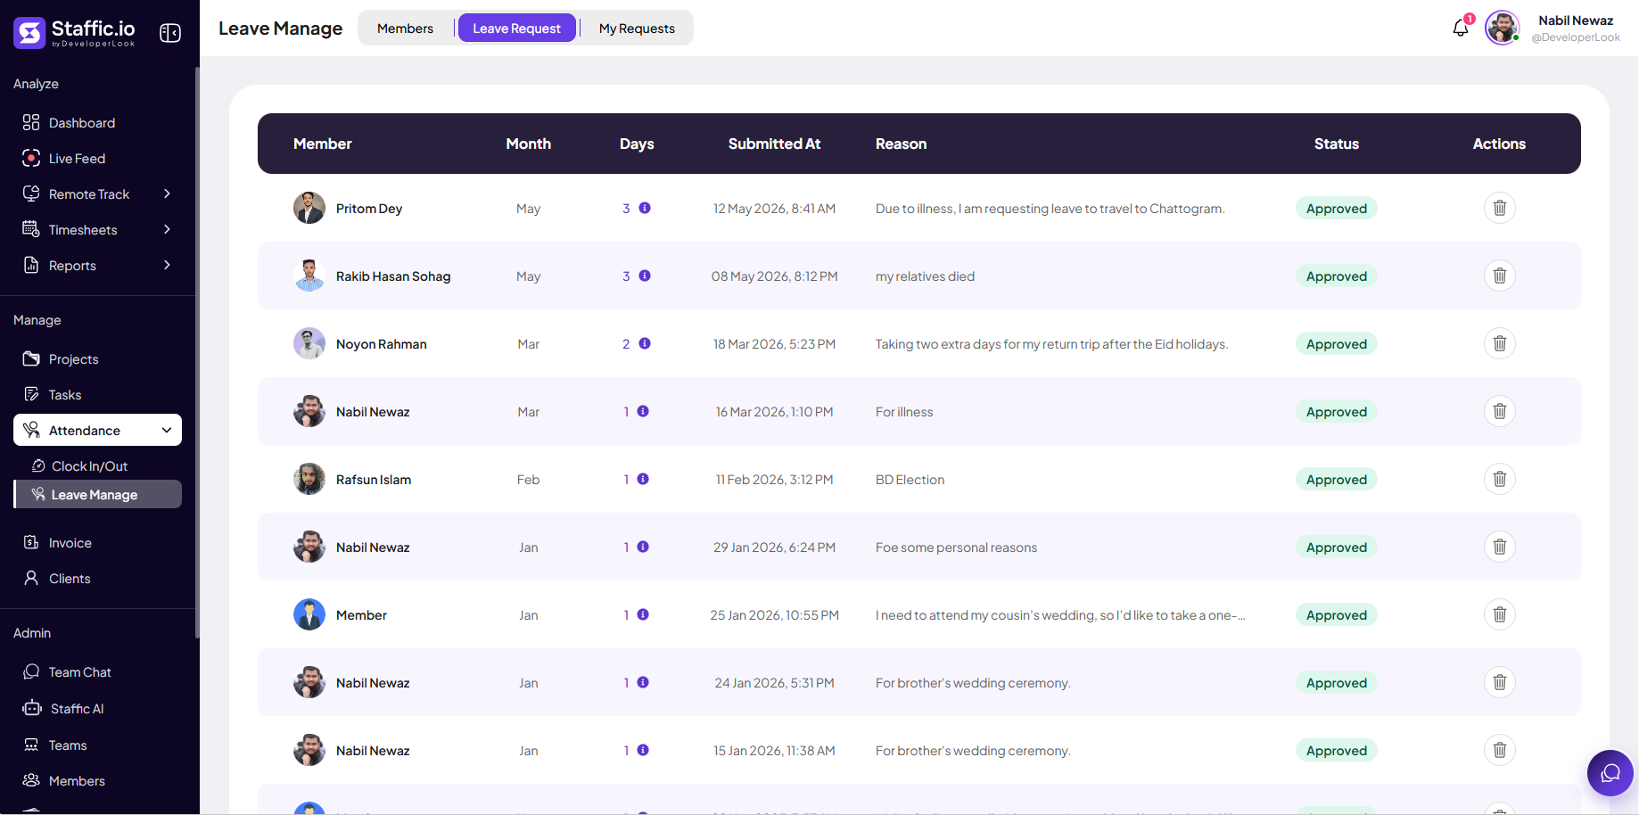Click the name Rakib Hasan Sohag

[x=393, y=276]
